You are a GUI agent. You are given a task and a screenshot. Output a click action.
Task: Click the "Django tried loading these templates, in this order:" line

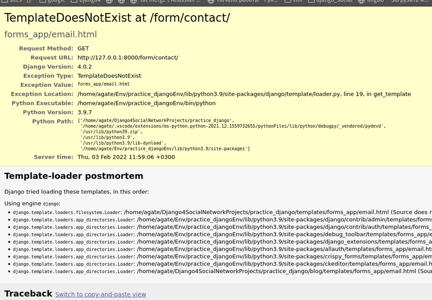[x=77, y=192]
